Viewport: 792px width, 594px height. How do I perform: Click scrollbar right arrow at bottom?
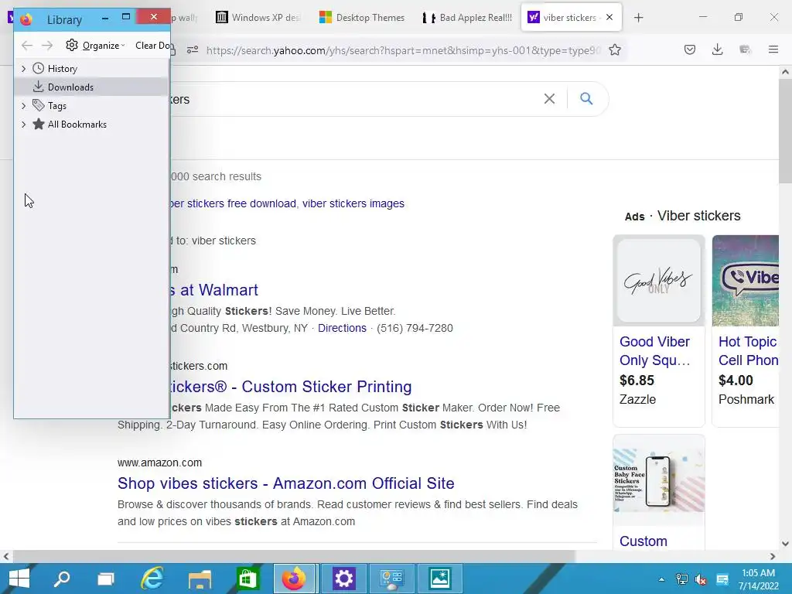click(x=773, y=557)
